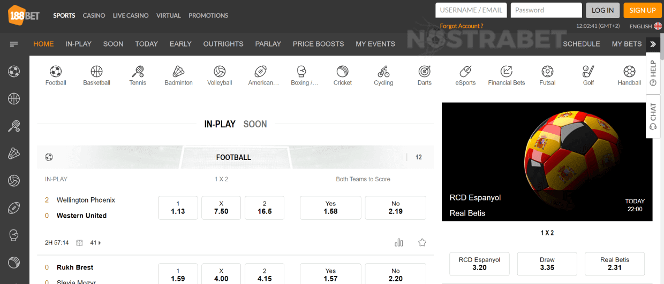Open the HELP side tab

tap(653, 73)
